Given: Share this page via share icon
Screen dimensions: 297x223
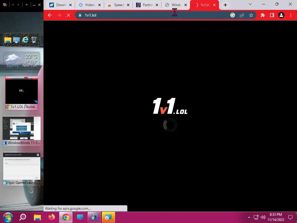Looking at the screenshot, I should 242,15.
